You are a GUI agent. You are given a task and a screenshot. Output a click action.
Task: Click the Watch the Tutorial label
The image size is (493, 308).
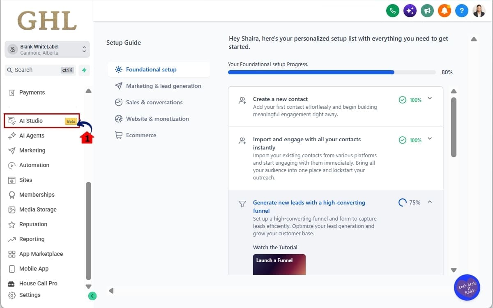point(275,247)
